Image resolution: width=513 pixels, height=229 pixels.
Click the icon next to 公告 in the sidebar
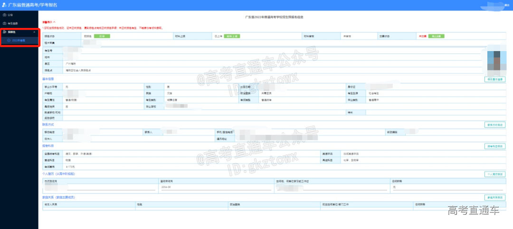[4, 15]
